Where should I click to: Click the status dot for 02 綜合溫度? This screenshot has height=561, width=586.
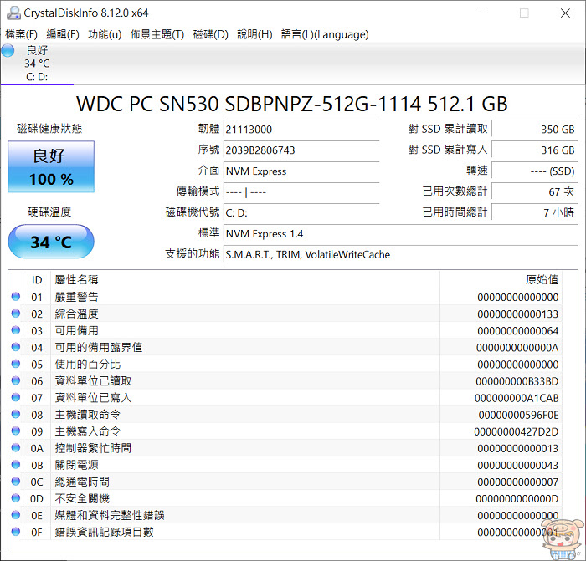(16, 314)
